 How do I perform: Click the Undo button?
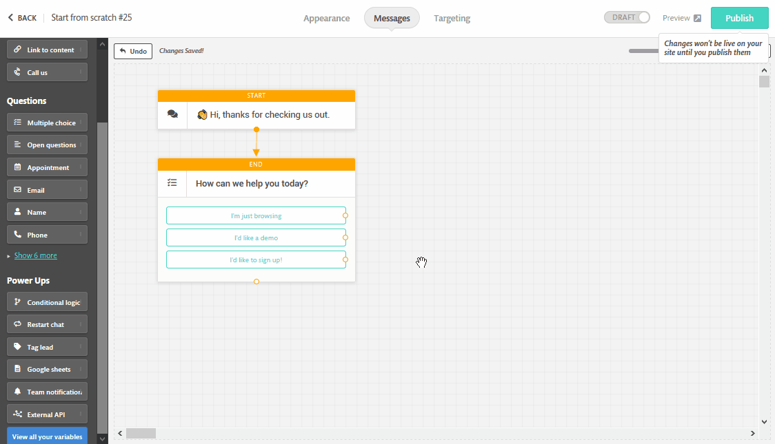tap(133, 51)
